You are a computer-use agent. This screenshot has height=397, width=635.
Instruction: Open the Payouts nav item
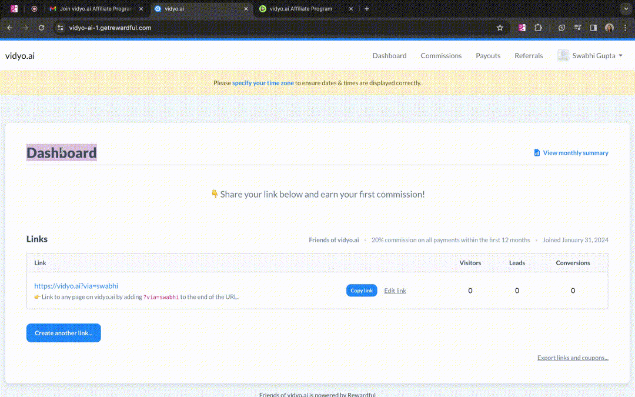488,56
